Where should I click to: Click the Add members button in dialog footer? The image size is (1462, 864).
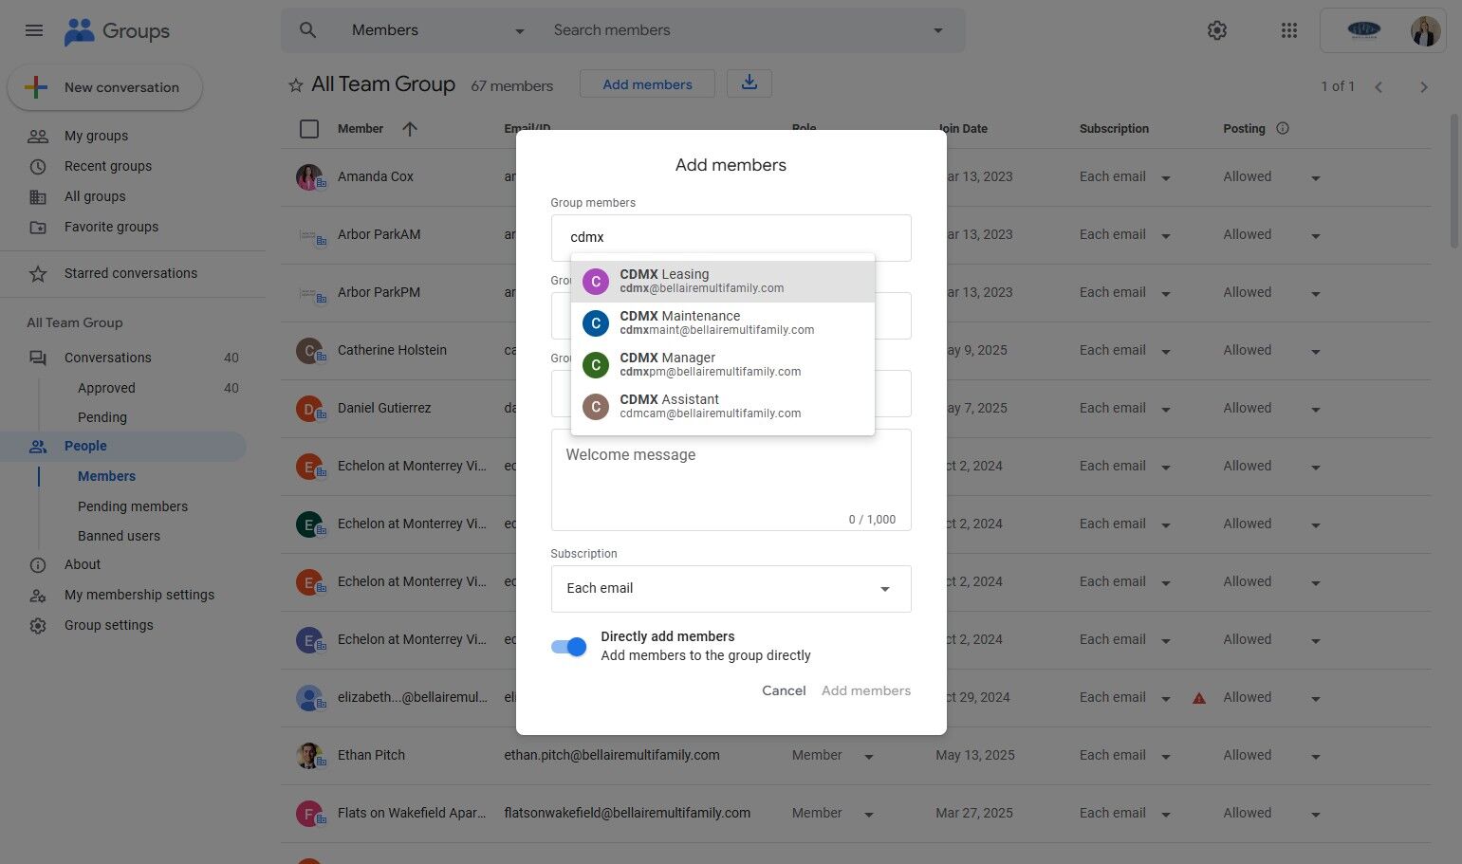coord(866,690)
